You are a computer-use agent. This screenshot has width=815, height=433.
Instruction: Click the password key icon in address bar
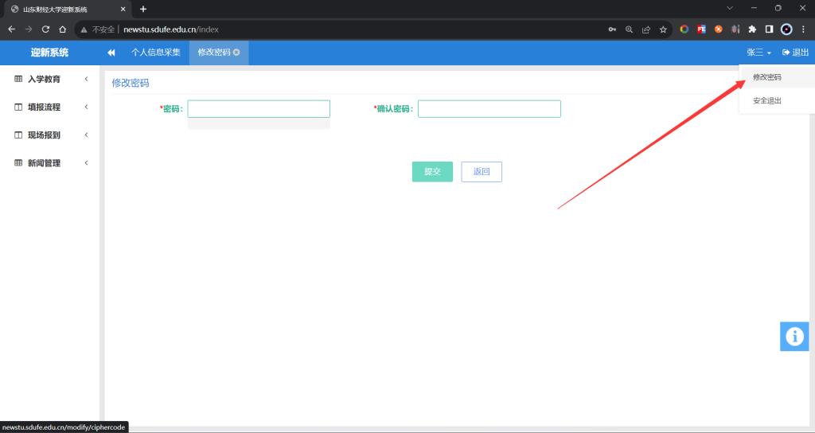click(x=612, y=29)
